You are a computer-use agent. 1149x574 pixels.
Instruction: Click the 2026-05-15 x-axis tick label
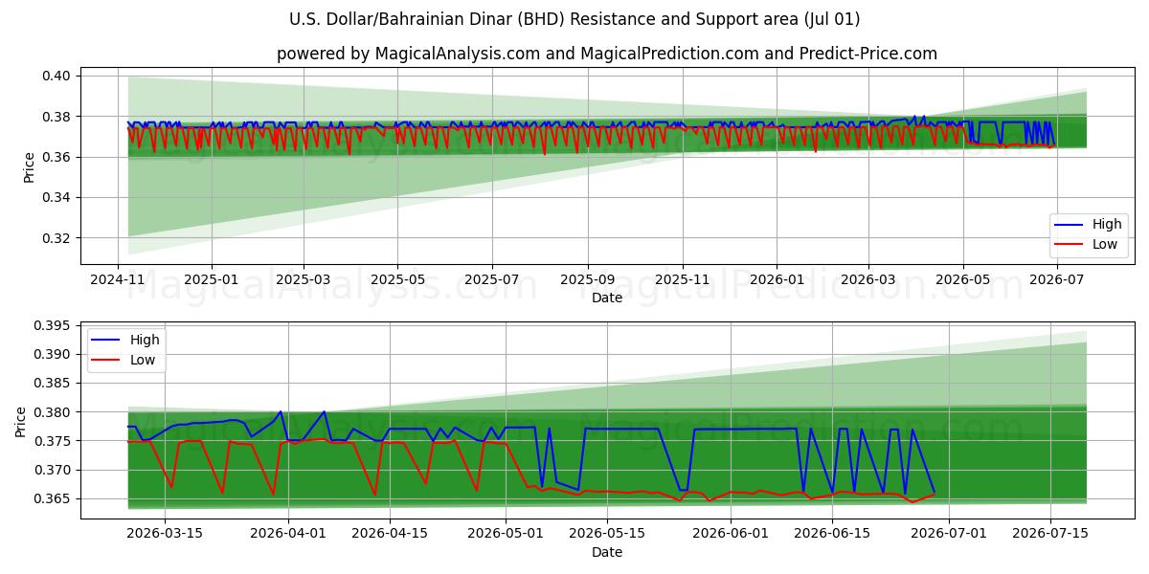click(x=607, y=535)
